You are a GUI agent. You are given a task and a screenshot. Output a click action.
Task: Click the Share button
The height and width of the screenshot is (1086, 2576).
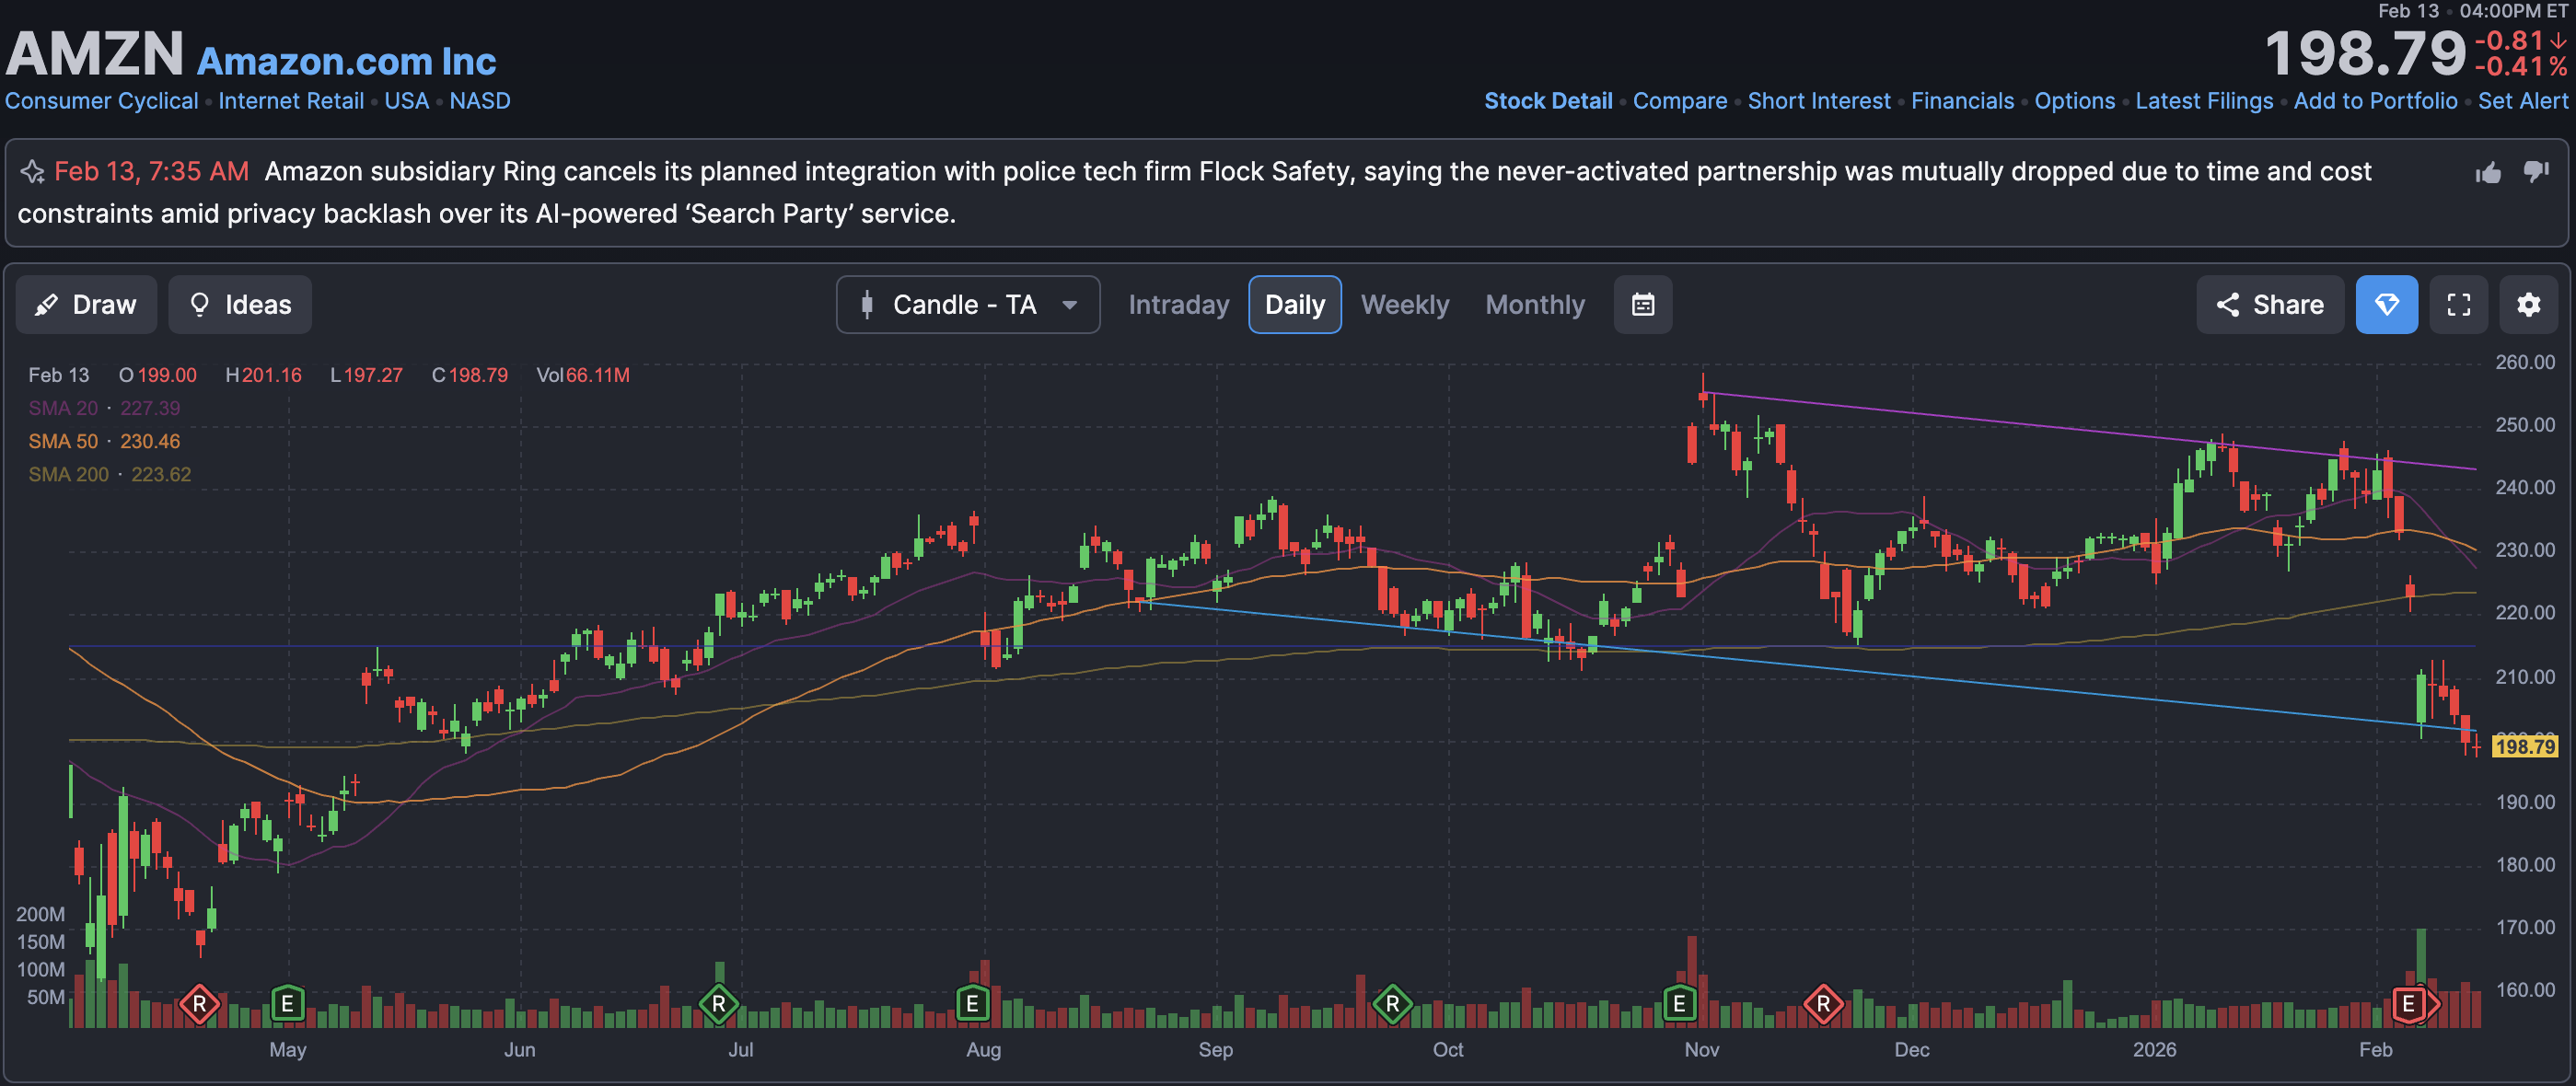point(2269,305)
